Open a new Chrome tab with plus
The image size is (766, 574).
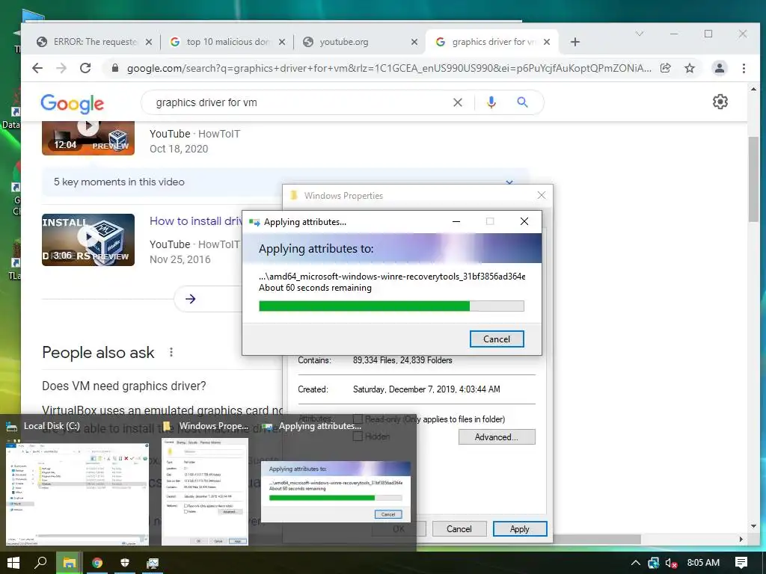[x=575, y=42]
